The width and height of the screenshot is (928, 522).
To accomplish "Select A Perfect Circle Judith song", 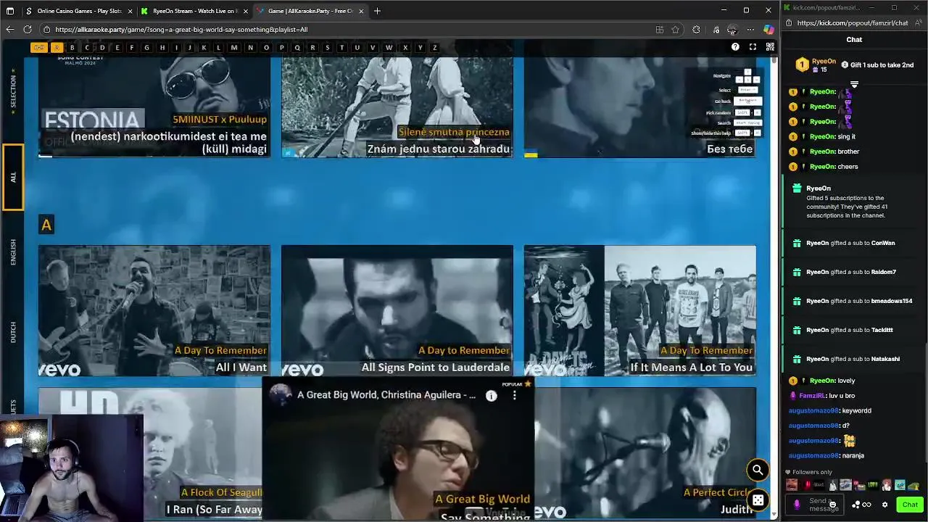I will pyautogui.click(x=645, y=453).
